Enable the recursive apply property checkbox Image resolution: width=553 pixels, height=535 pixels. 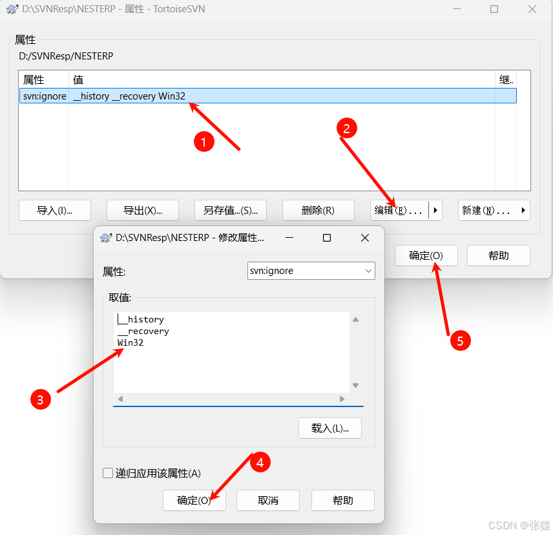click(x=109, y=474)
